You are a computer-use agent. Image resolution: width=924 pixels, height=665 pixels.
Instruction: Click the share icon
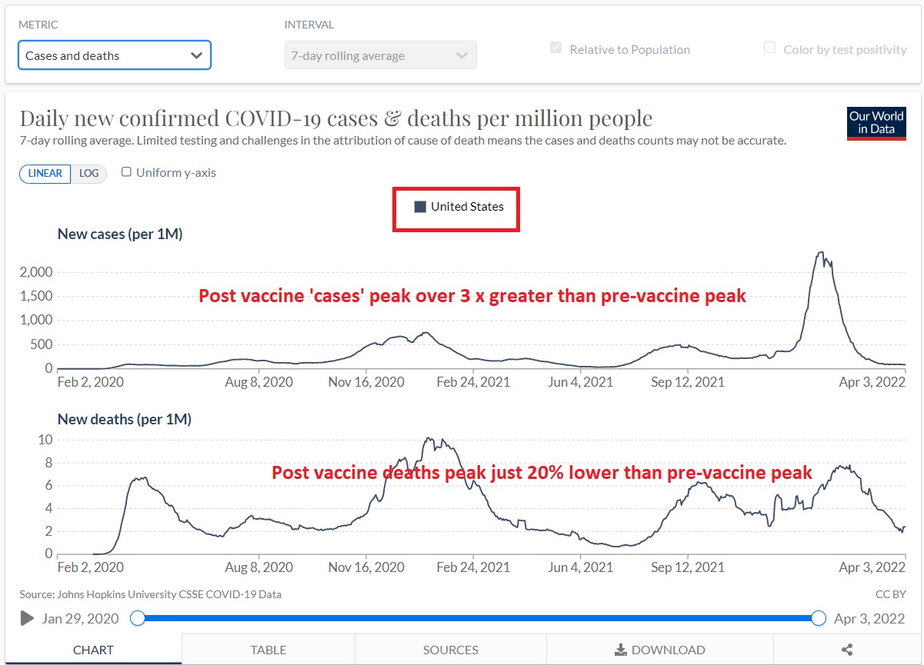coord(847,650)
